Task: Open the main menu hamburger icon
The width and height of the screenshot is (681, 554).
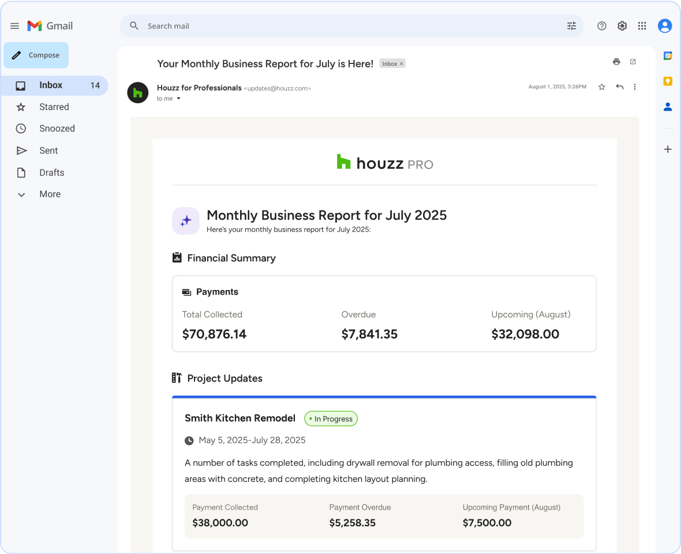Action: coord(14,26)
